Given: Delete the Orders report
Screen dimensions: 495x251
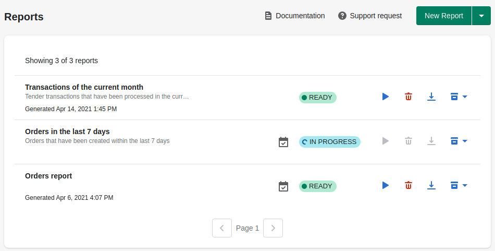Looking at the screenshot, I should (408, 185).
